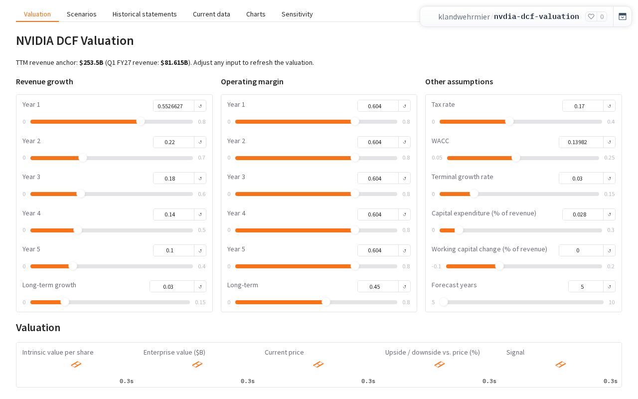Toggle the space header collapse icon
The image size is (638, 399).
(623, 16)
